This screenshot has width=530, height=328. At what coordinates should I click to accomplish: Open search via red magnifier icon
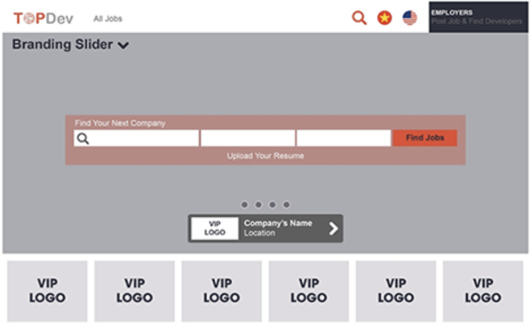[x=359, y=18]
